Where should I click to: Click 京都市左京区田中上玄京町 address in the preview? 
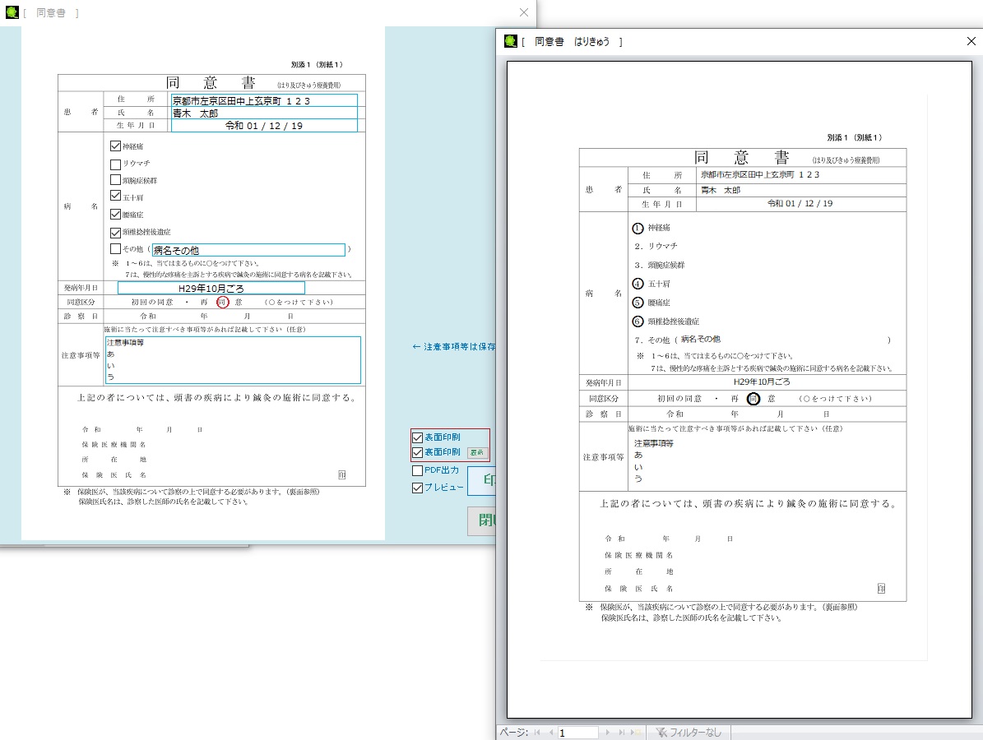click(x=760, y=175)
